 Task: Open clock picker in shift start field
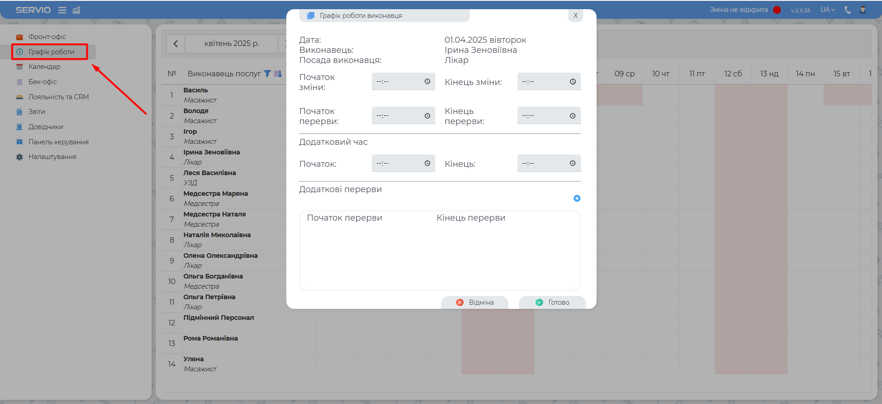tap(427, 81)
